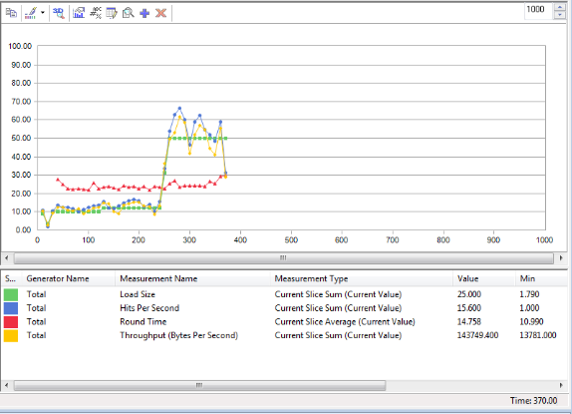Image resolution: width=572 pixels, height=414 pixels.
Task: Open the line style dropdown arrow
Action: 43,13
